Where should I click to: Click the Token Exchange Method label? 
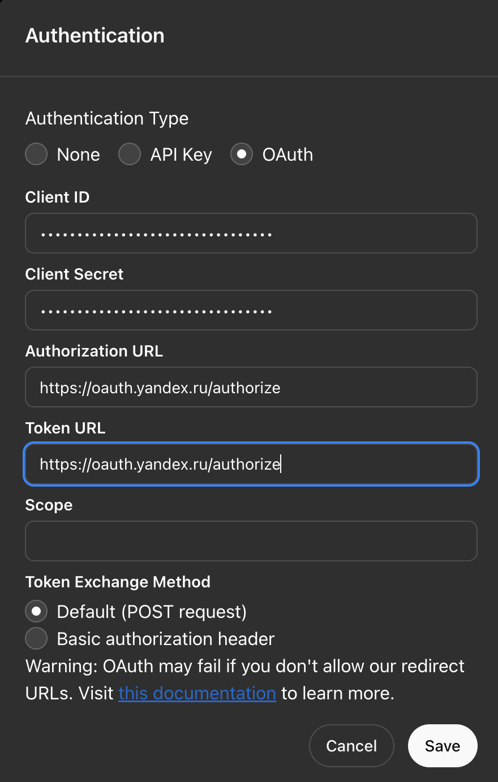118,582
